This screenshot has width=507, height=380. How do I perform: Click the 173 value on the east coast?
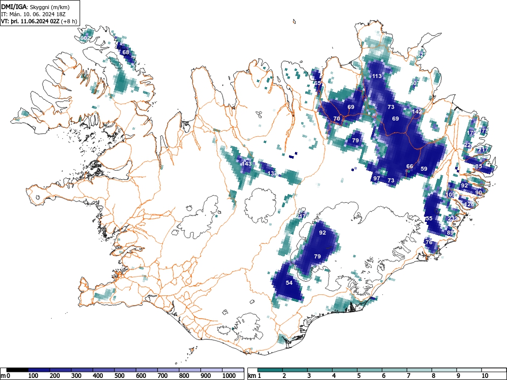[484, 131]
